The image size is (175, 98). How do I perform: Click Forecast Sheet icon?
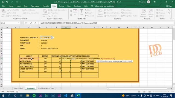pos(151,13)
